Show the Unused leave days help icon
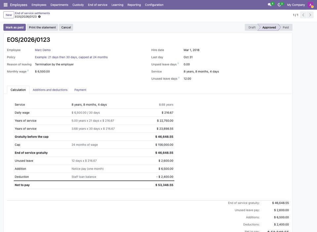The width and height of the screenshot is (317, 232). tap(179, 78)
